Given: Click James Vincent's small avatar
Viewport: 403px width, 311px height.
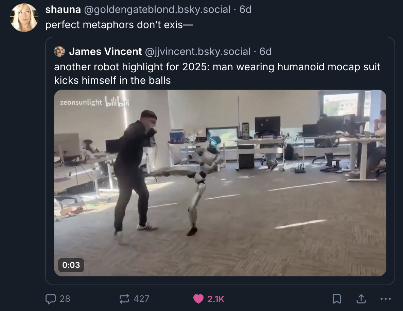Looking at the screenshot, I should point(59,52).
